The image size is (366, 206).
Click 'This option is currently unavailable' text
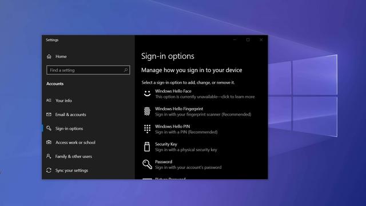coord(205,97)
